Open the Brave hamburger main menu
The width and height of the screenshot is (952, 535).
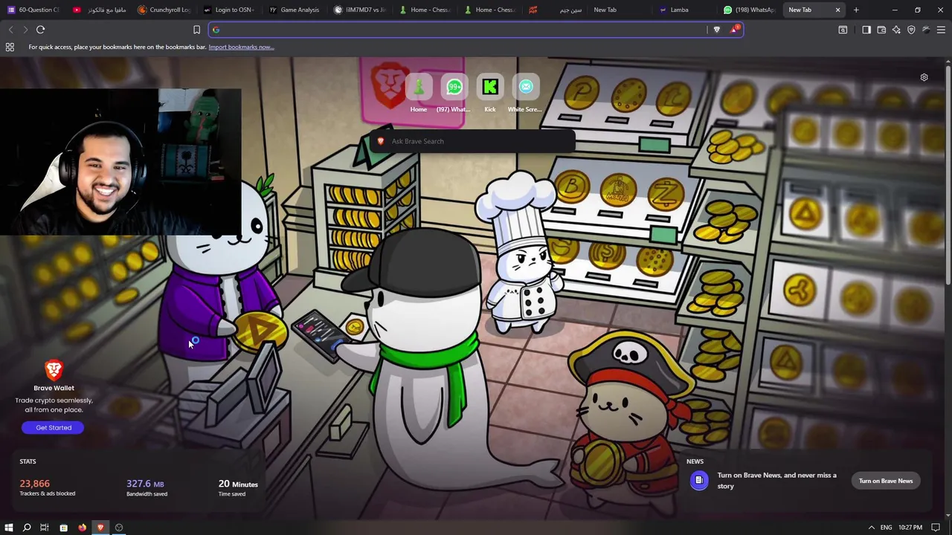point(941,30)
